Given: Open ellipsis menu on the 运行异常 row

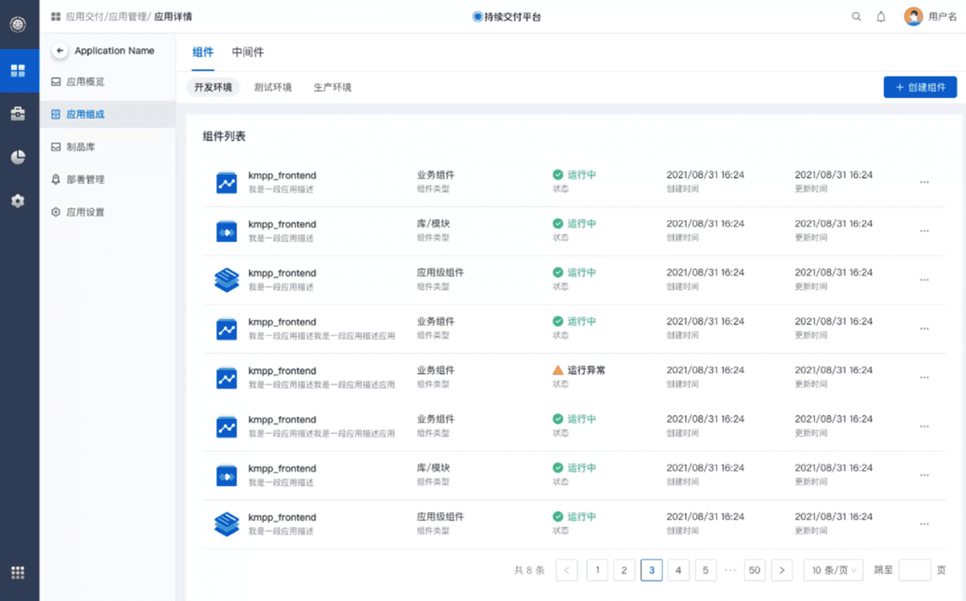Looking at the screenshot, I should [x=924, y=377].
